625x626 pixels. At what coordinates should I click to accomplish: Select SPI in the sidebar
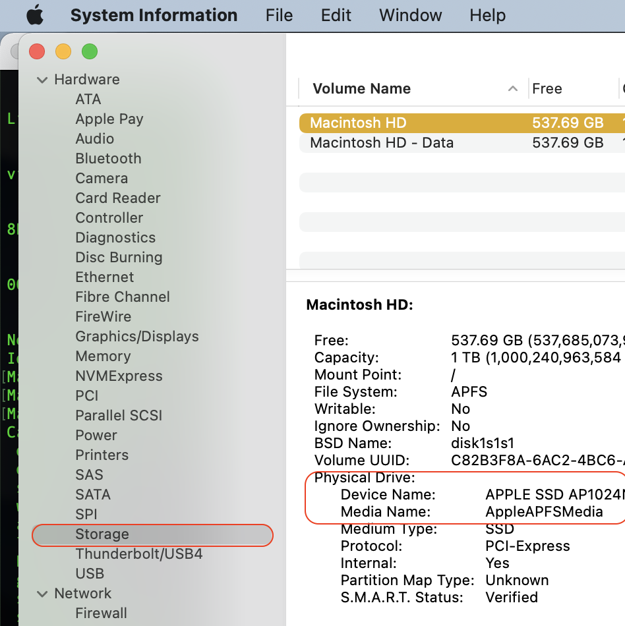pyautogui.click(x=86, y=514)
